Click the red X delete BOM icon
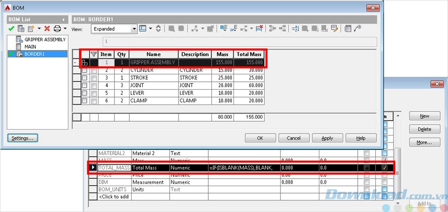Screen dimensions: 448x212 click(x=47, y=28)
